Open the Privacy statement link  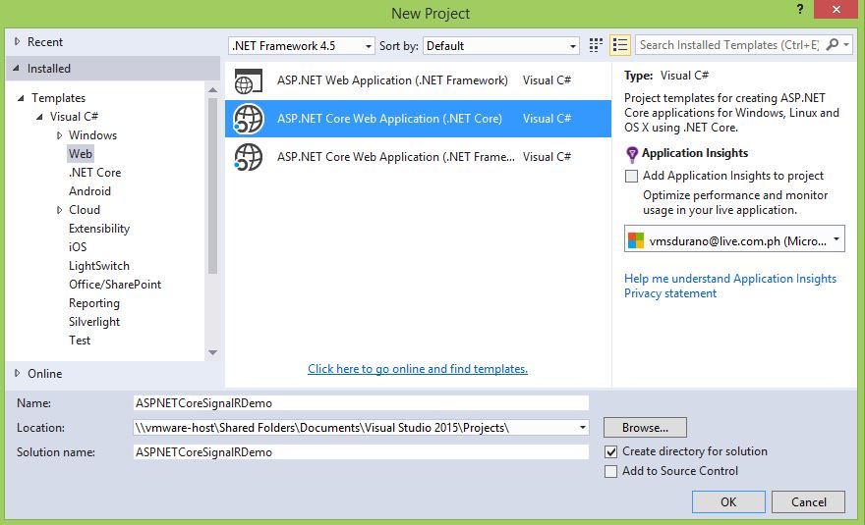click(x=669, y=293)
